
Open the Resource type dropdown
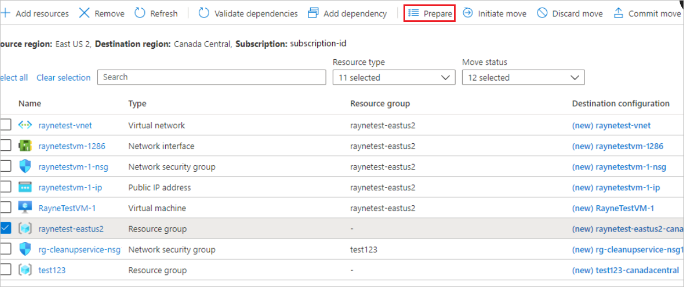tap(394, 78)
